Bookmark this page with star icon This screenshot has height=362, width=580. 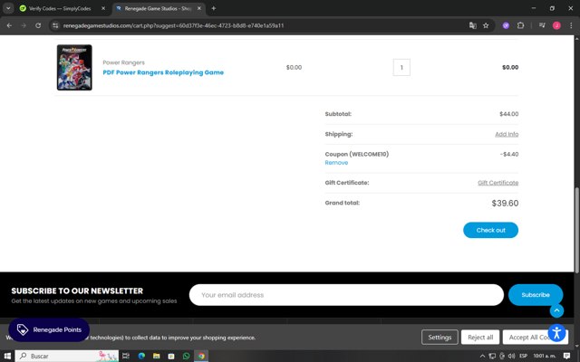(x=486, y=25)
